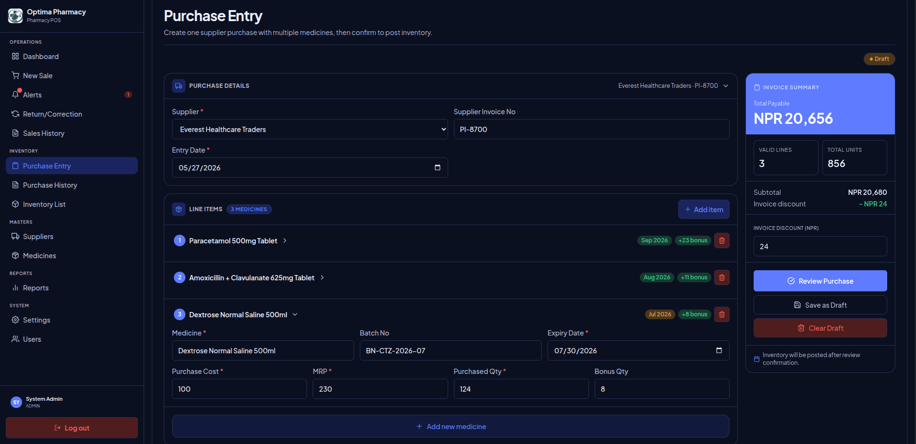Image resolution: width=916 pixels, height=444 pixels.
Task: Expand the Paracetamol 500mg Tablet row
Action: (285, 240)
